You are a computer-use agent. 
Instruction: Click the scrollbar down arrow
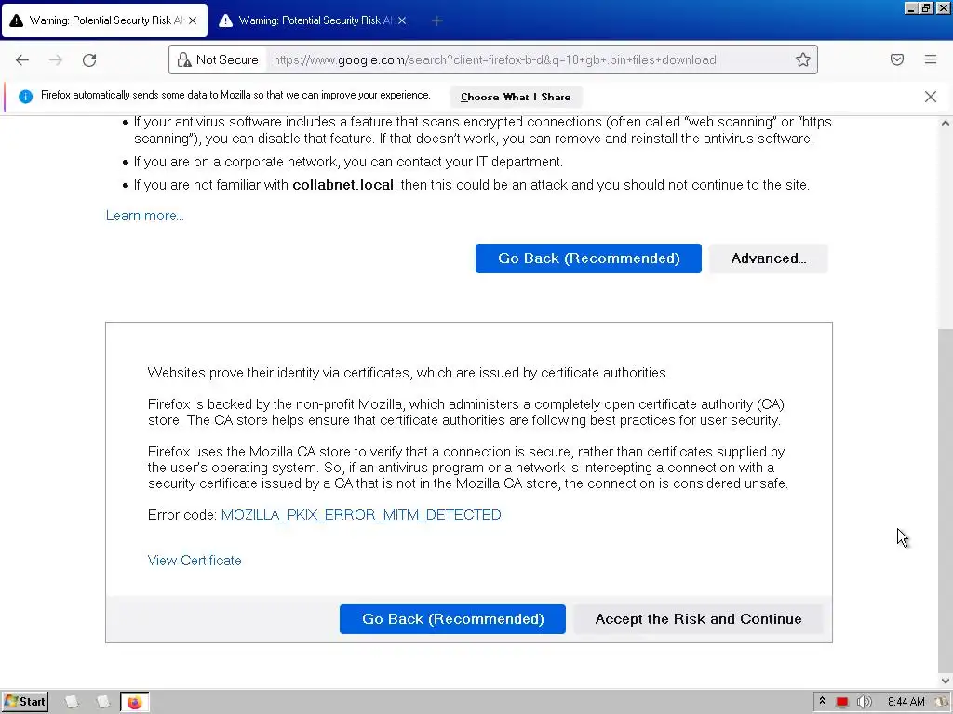point(946,681)
